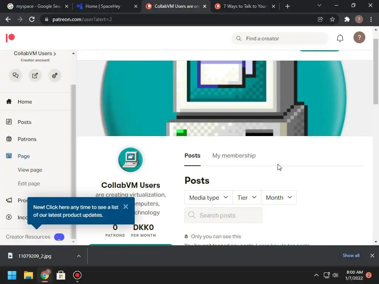Screen dimensions: 379x284
Task: Bookmark this page with star icon
Action: click(x=332, y=19)
